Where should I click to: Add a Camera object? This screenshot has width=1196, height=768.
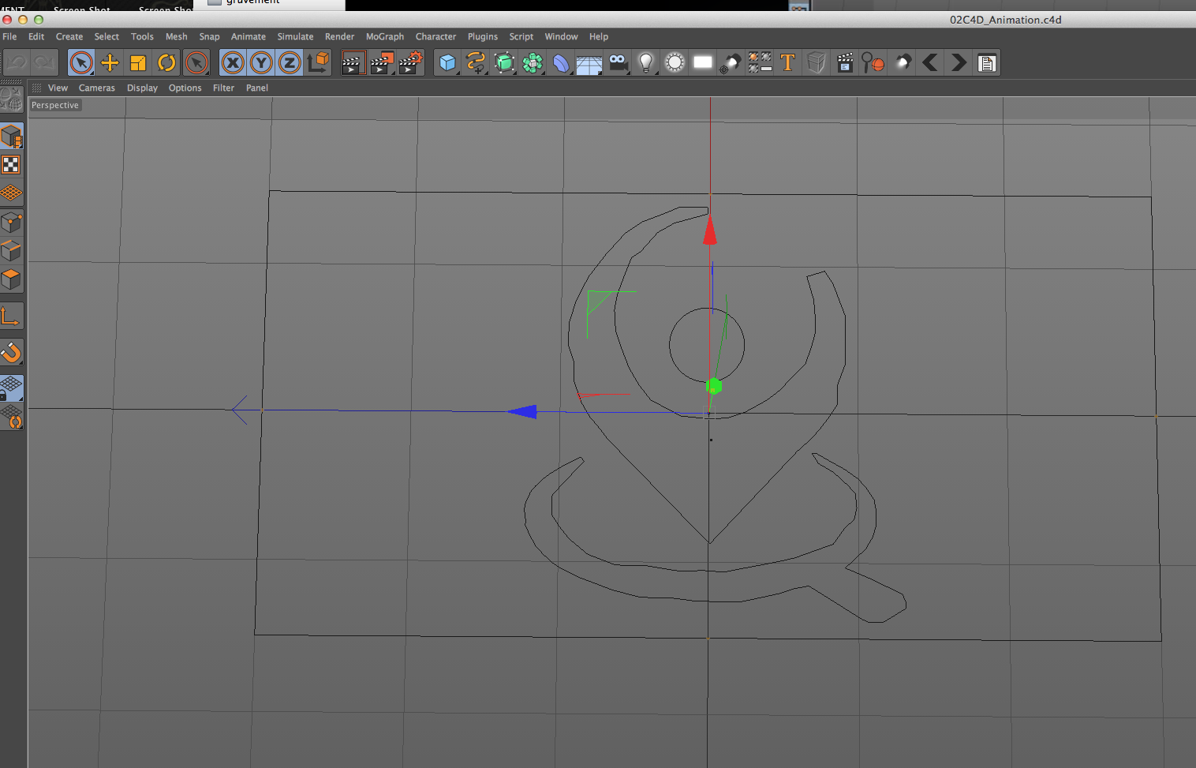(x=619, y=62)
